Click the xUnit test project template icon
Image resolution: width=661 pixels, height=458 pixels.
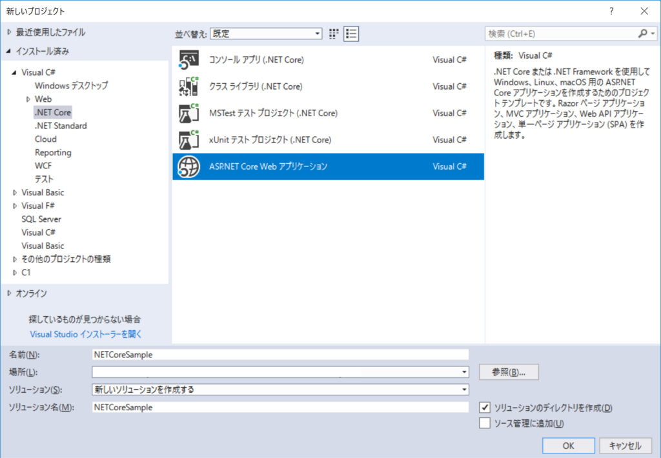[188, 140]
